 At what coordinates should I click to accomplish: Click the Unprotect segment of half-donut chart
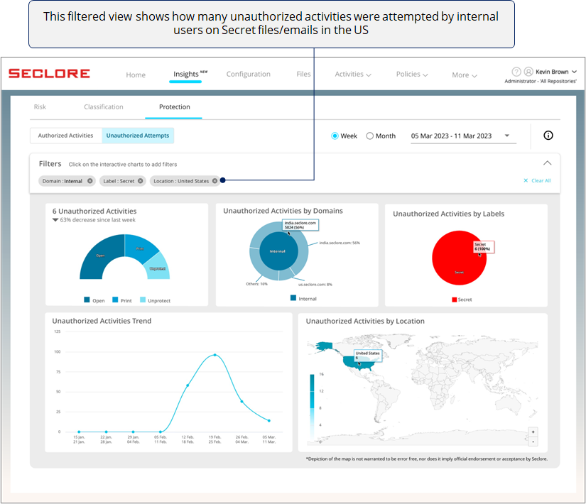click(158, 268)
